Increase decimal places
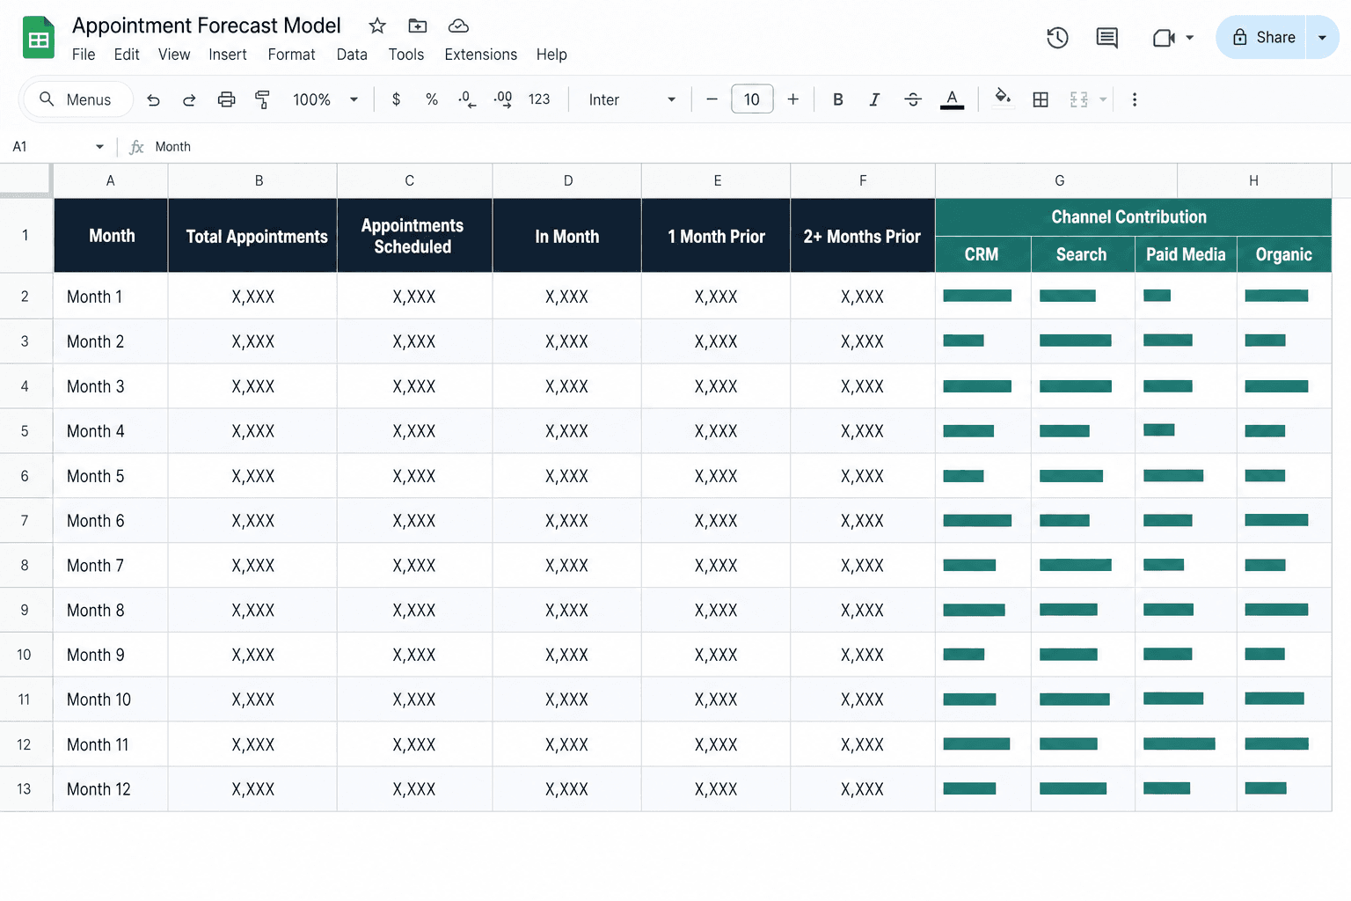Viewport: 1351px width, 901px height. (x=503, y=99)
